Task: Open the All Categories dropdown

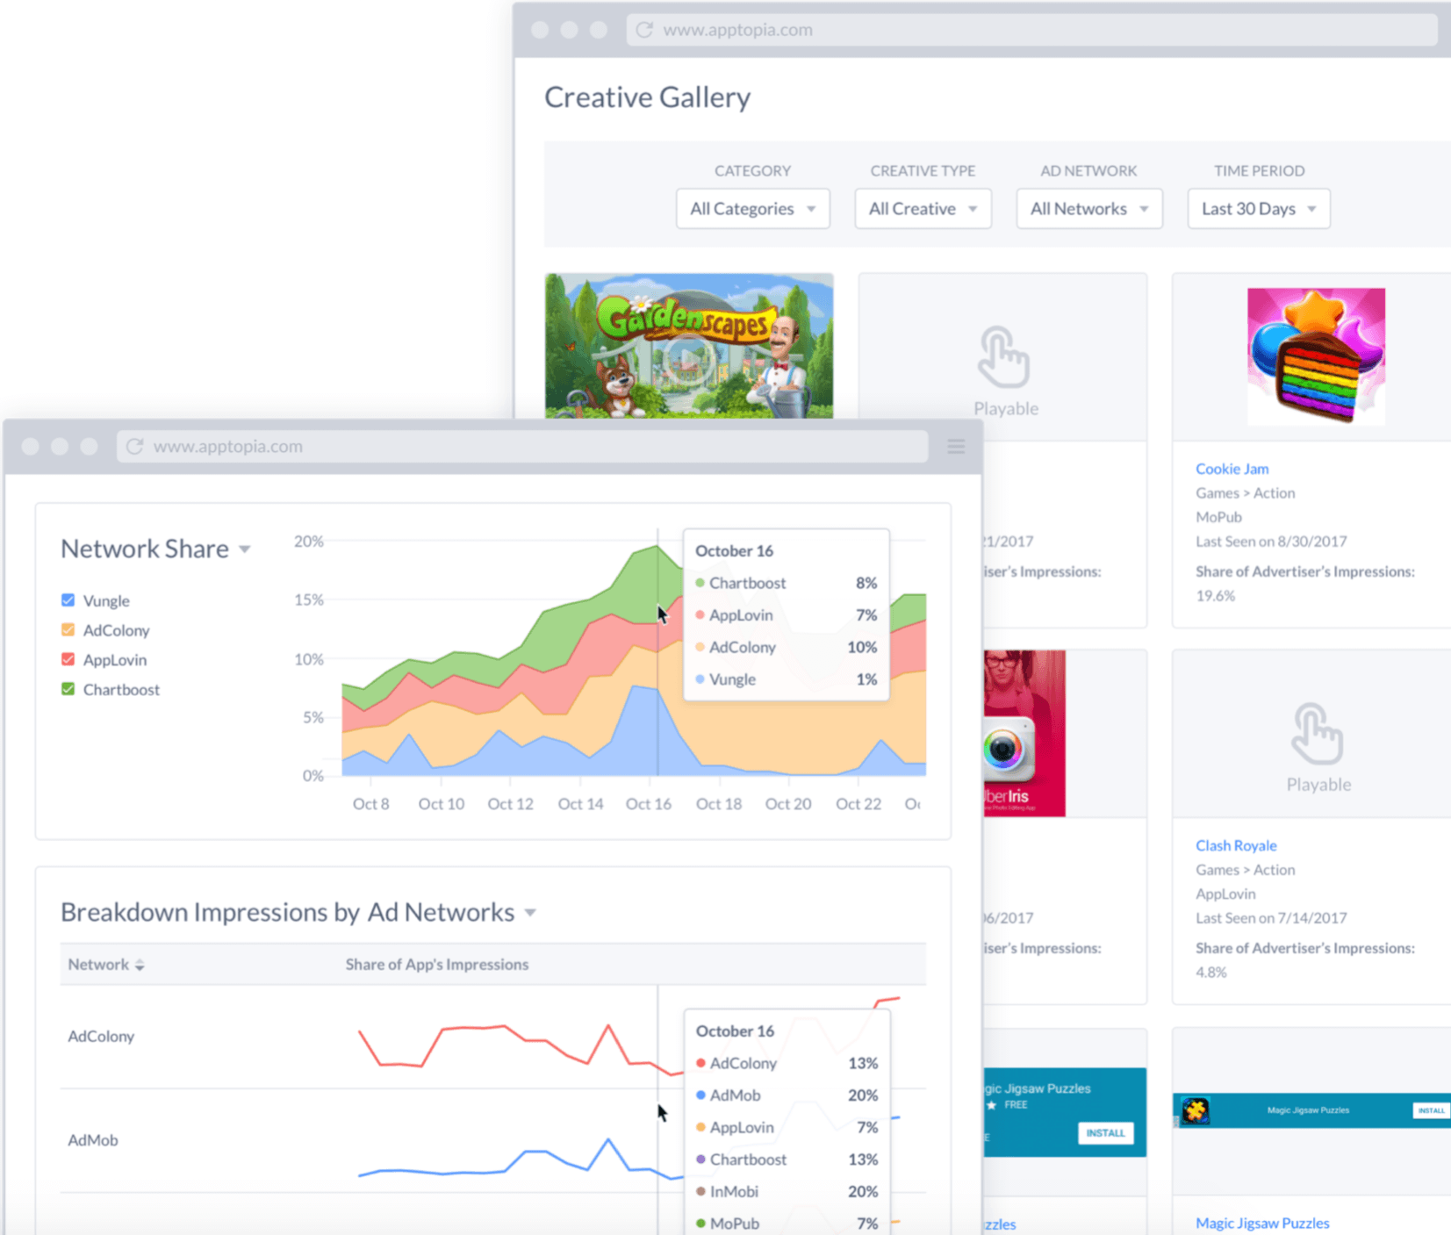Action: click(752, 209)
